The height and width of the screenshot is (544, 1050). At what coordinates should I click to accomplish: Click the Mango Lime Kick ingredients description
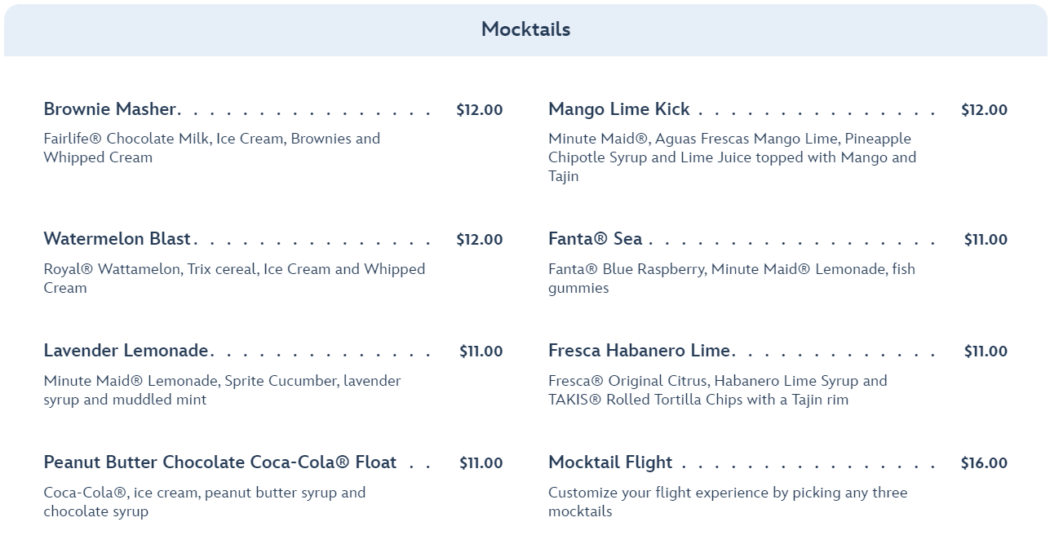point(731,157)
